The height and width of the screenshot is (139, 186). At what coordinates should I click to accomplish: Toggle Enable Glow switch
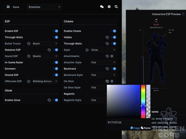pos(55,100)
